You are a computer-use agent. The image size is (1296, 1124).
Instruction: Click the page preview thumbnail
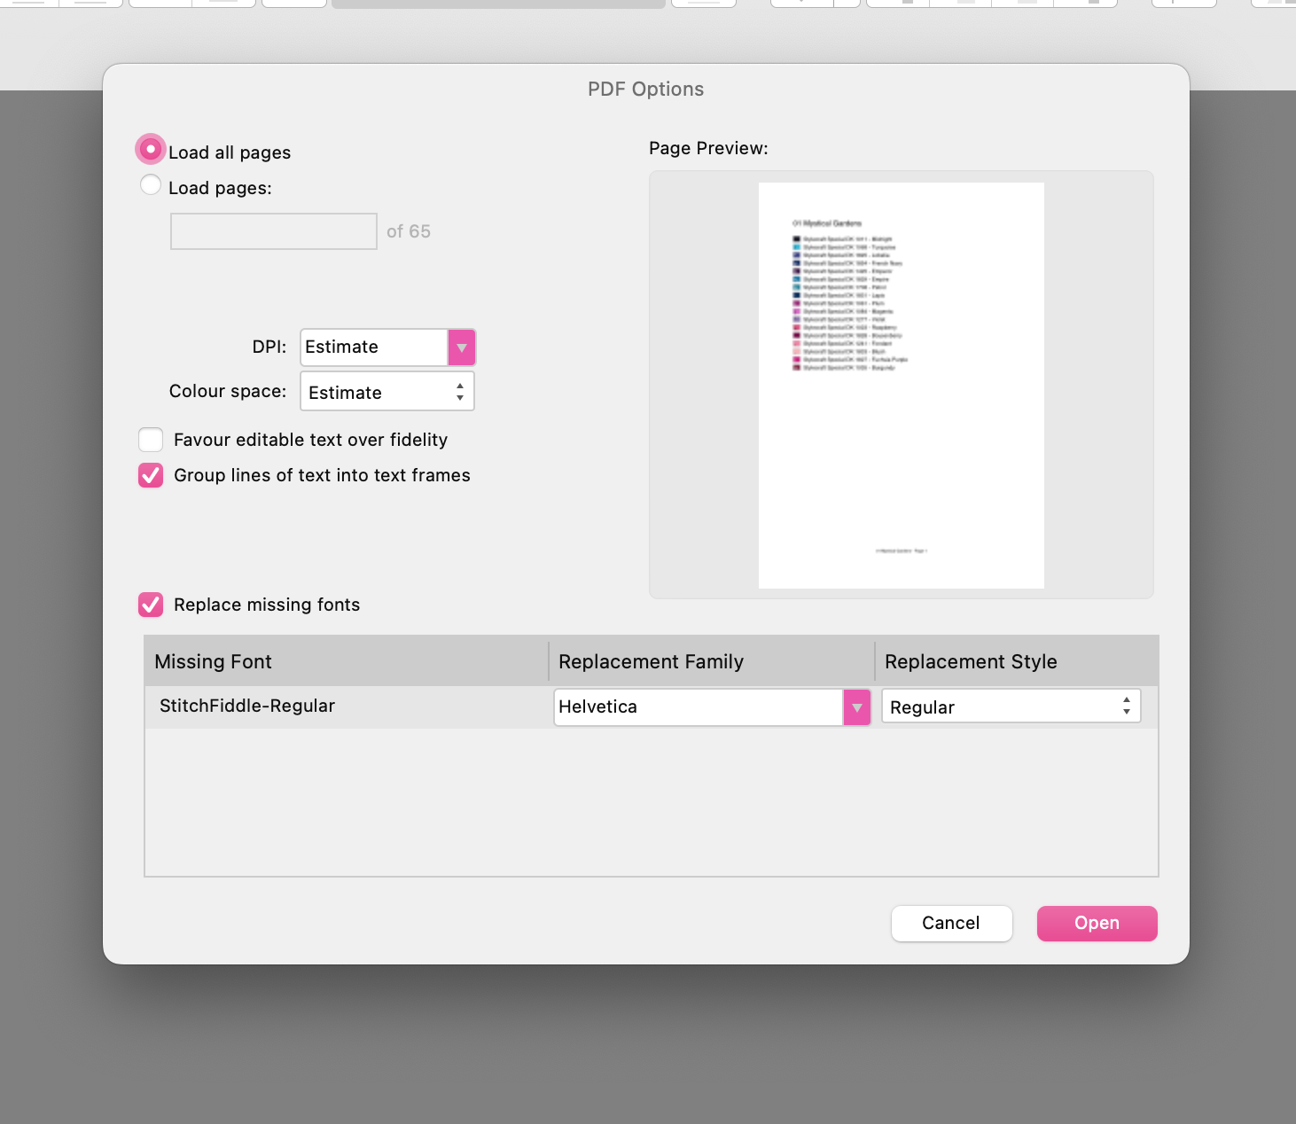[902, 386]
